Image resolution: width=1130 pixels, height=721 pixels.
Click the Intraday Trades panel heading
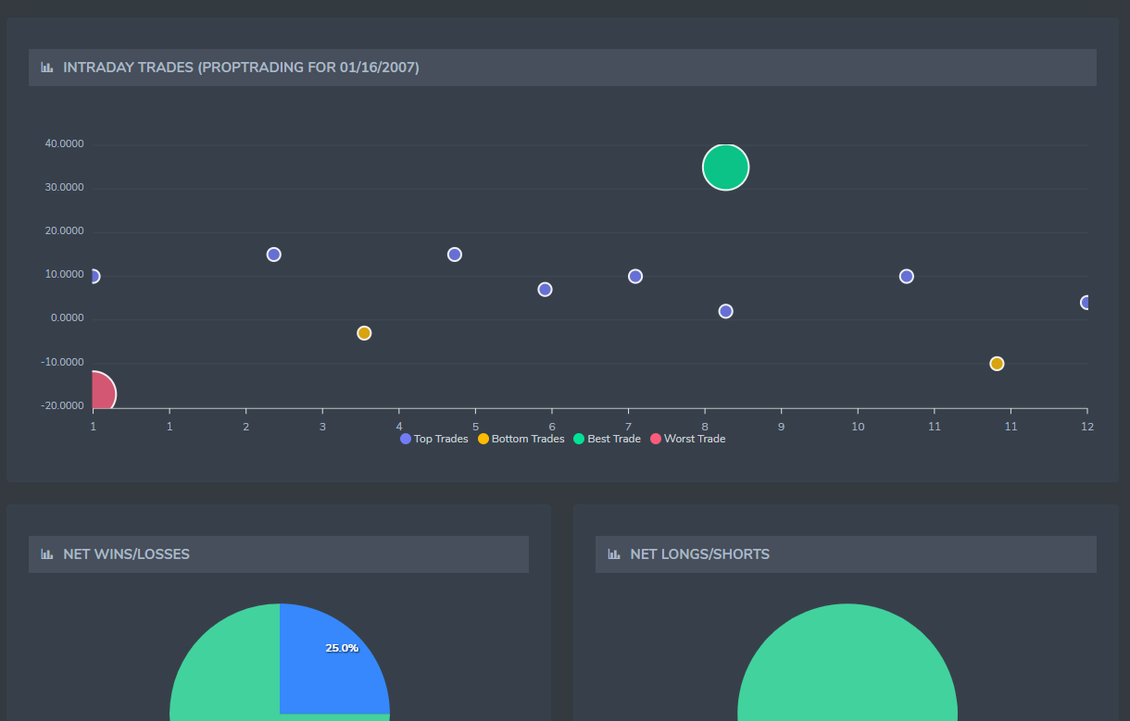241,68
